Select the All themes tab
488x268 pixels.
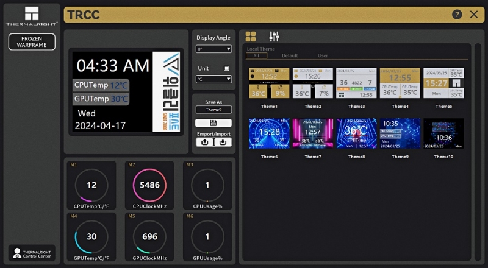(256, 55)
